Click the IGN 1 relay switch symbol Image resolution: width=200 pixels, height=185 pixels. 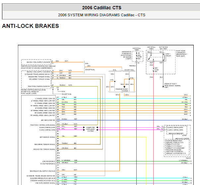click(x=151, y=57)
